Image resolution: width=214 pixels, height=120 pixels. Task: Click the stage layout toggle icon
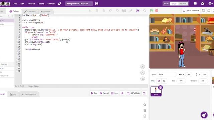click(209, 10)
